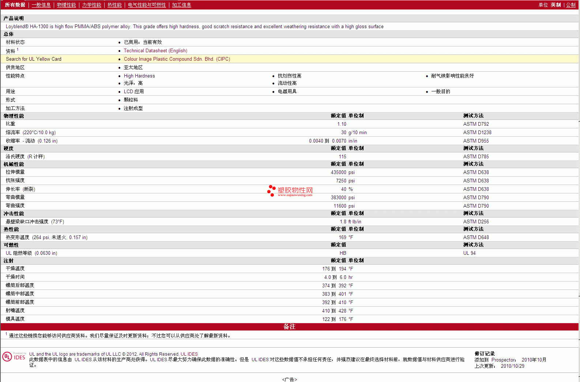Click the 热变形温度 row label
This screenshot has width=580, height=382.
point(46,237)
